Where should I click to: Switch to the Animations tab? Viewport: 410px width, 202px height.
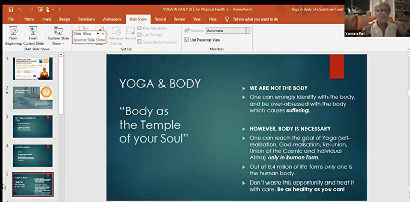[x=112, y=19]
